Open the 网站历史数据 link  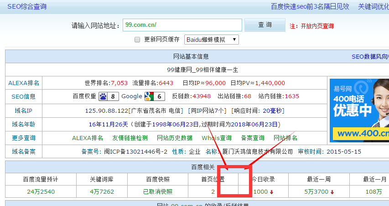(x=175, y=138)
